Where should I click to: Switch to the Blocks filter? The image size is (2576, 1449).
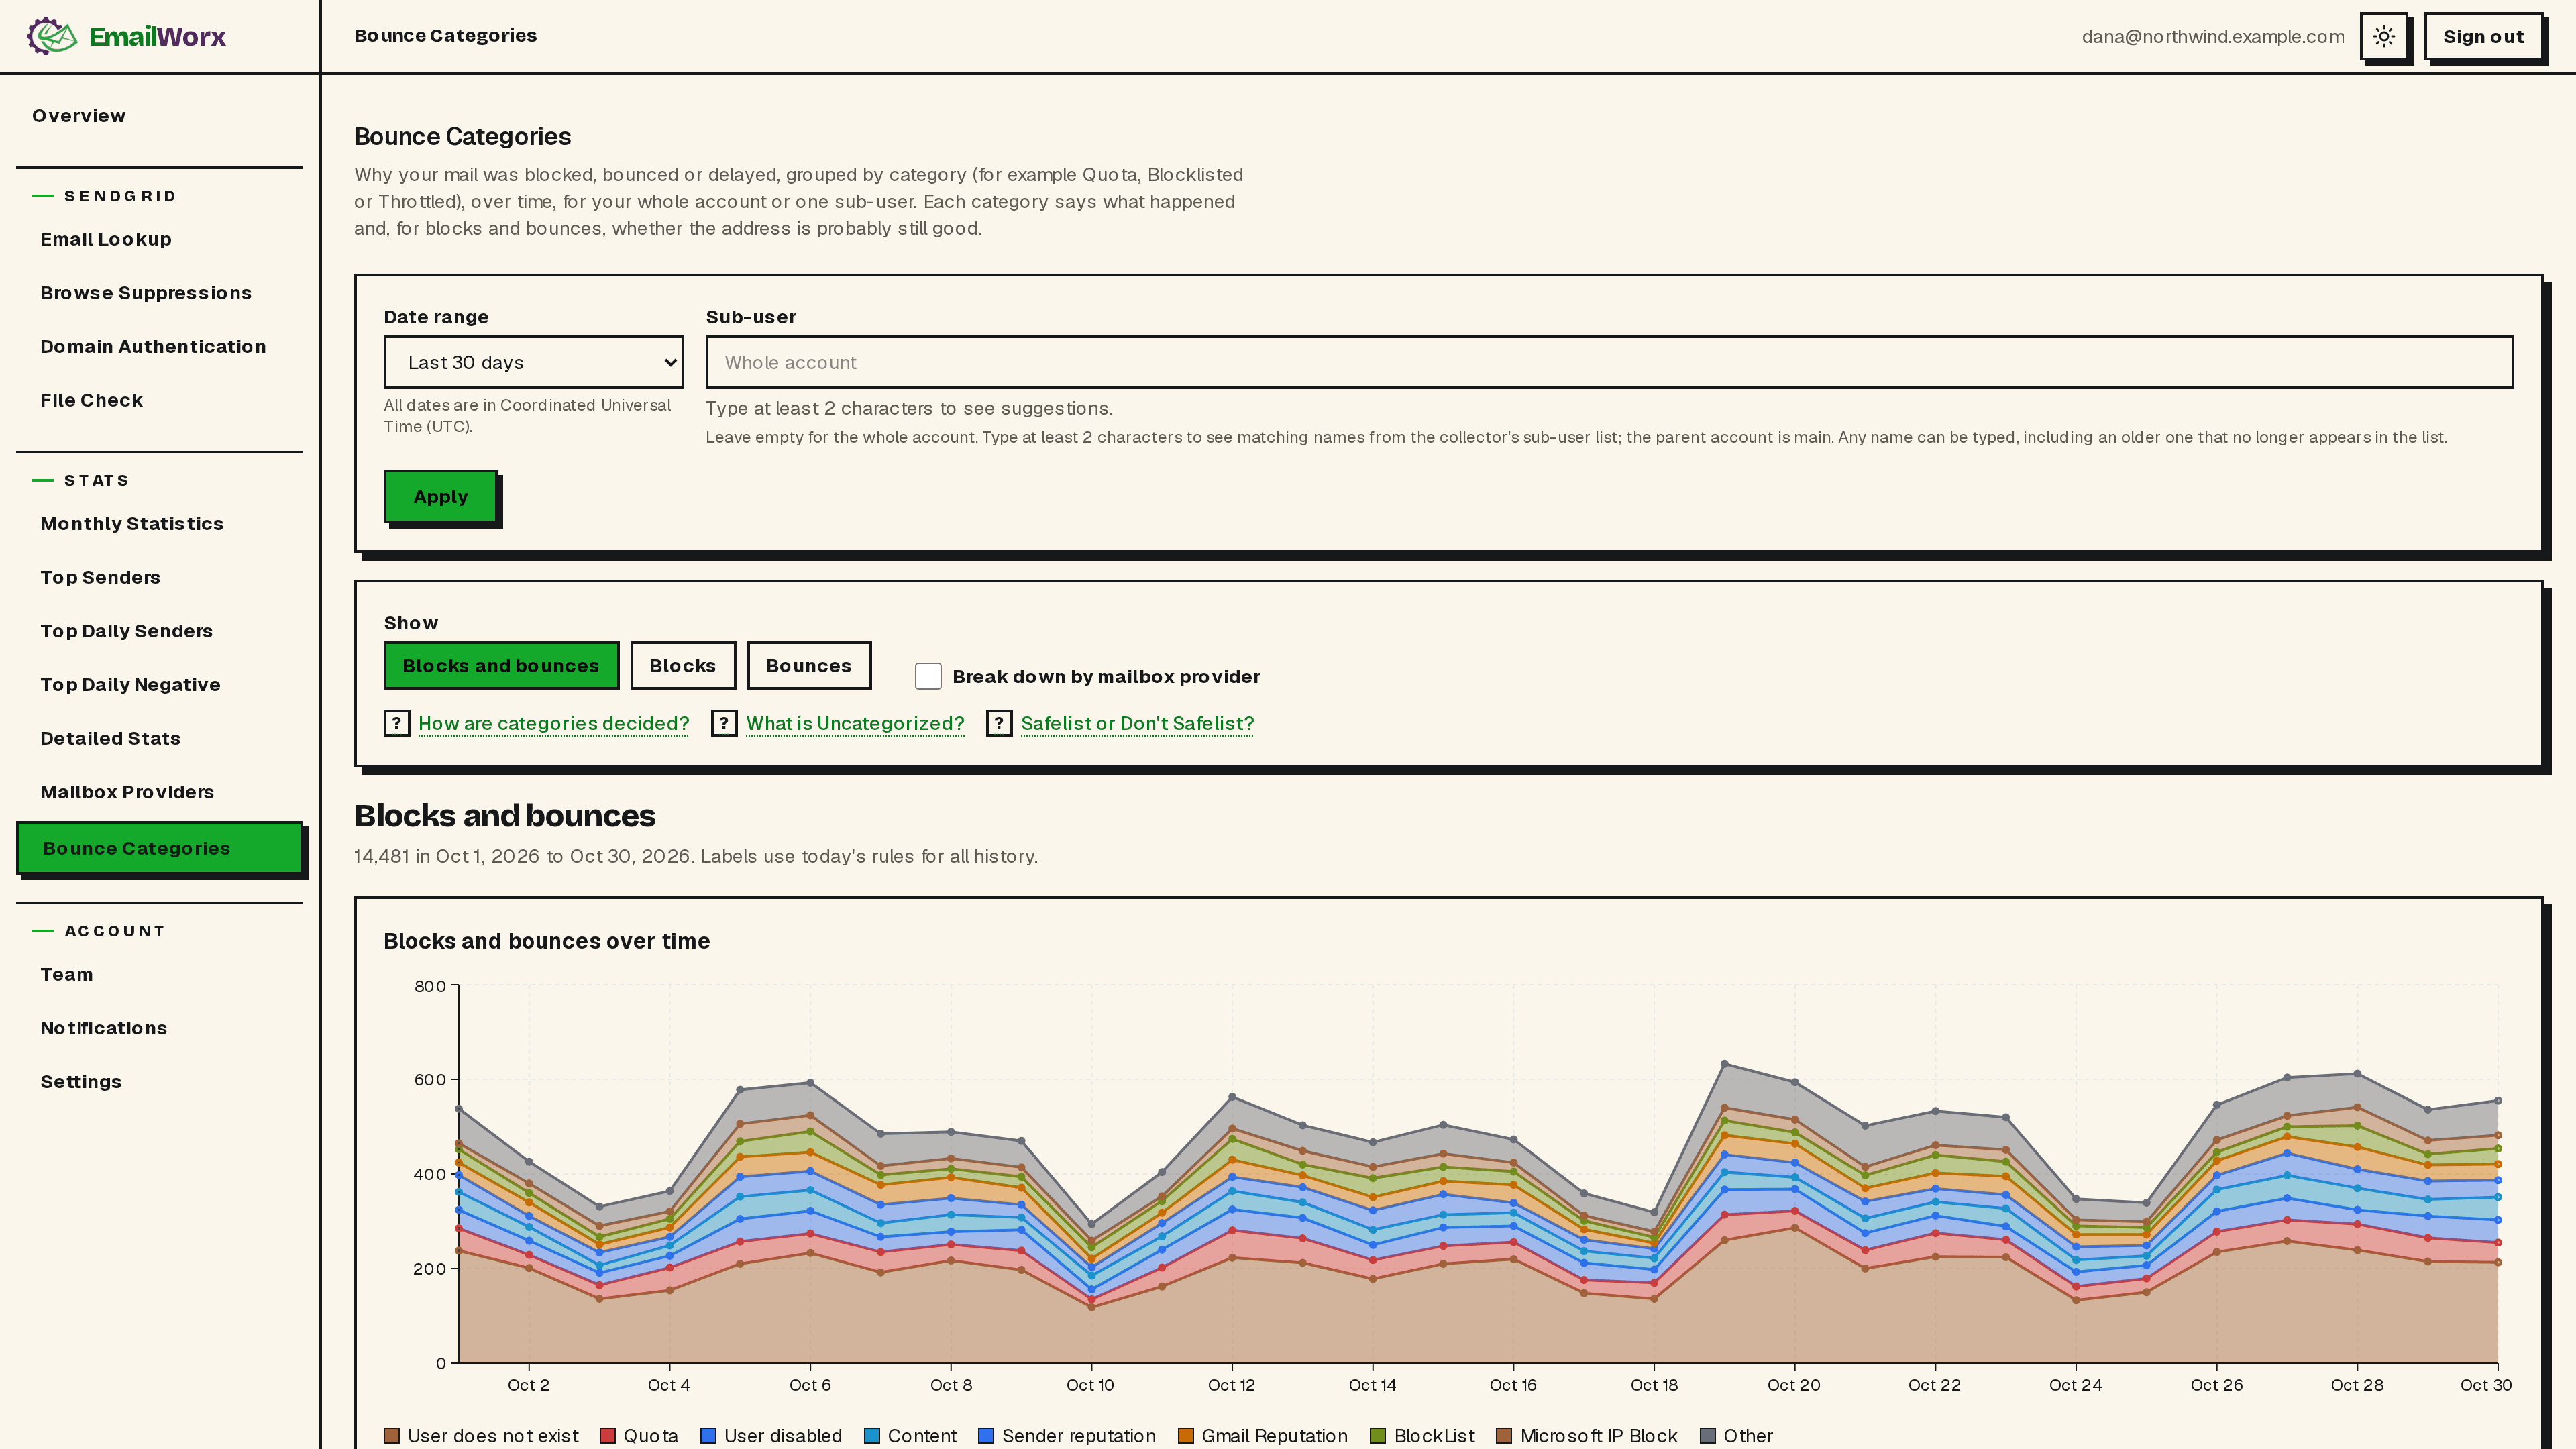(683, 666)
